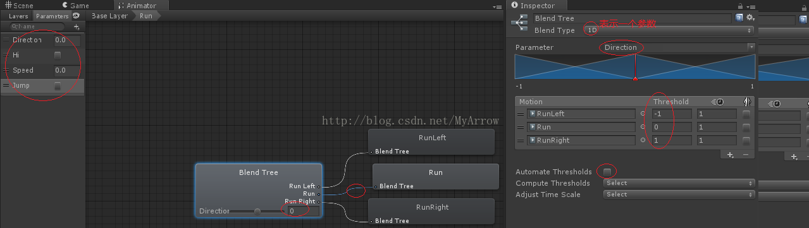Select the Parameters tab
The image size is (809, 228).
52,16
